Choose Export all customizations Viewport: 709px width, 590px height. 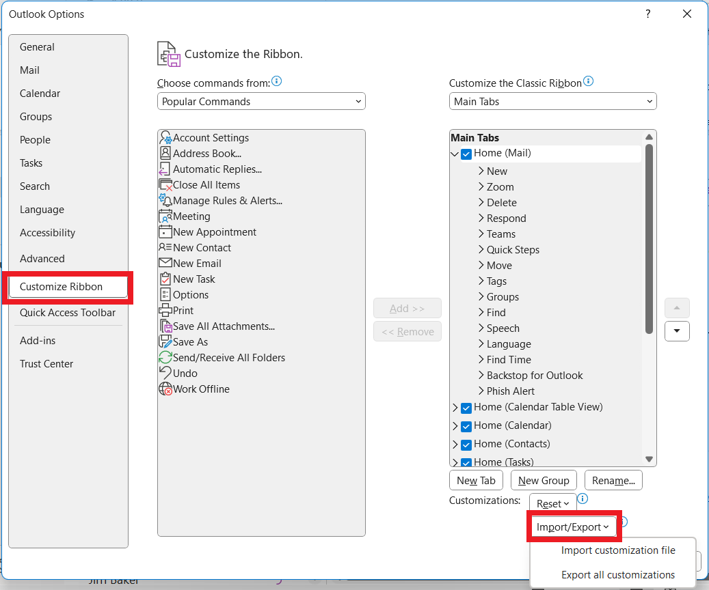point(617,575)
